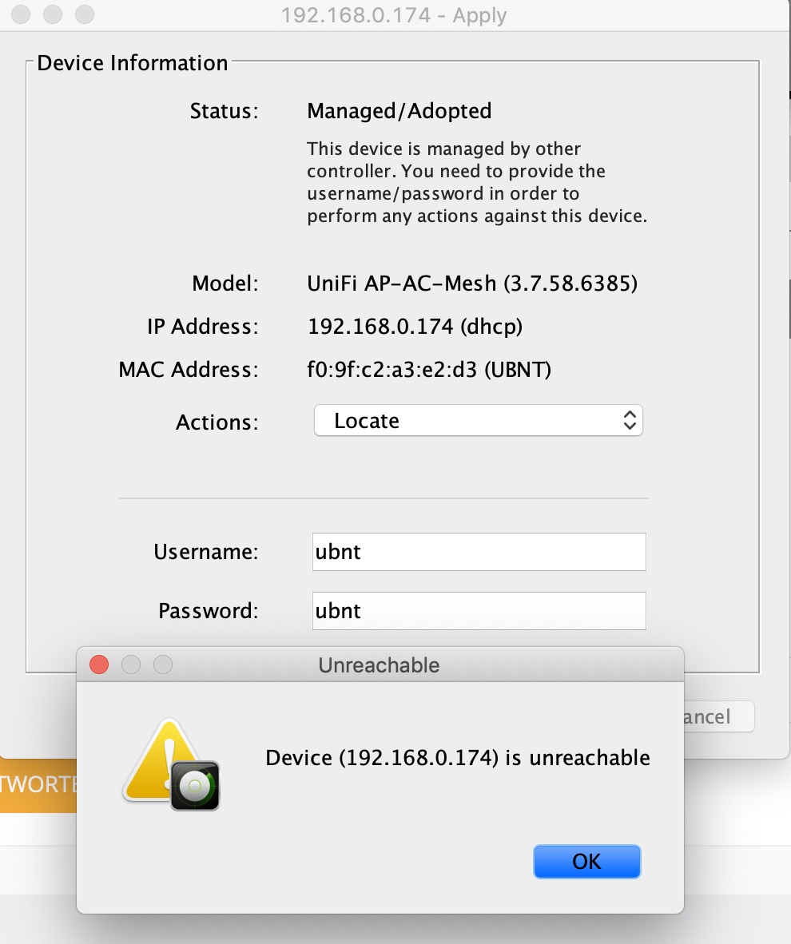Click the up-down chevron of Actions selector
Screen dimensions: 791x944
(630, 421)
